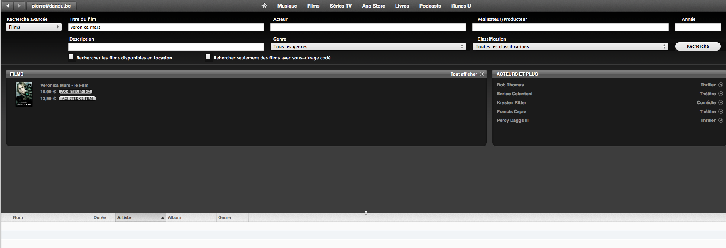Click the sort triangle in Artiste column

(163, 217)
